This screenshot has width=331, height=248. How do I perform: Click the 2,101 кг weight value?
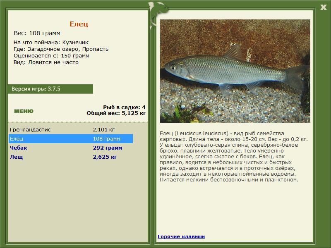pos(104,130)
